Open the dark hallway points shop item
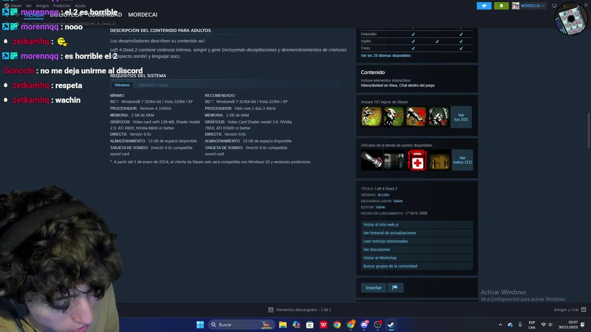Screen dimensions: 591x332 point(394,160)
